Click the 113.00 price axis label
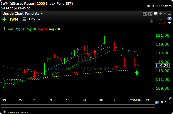 point(162,71)
